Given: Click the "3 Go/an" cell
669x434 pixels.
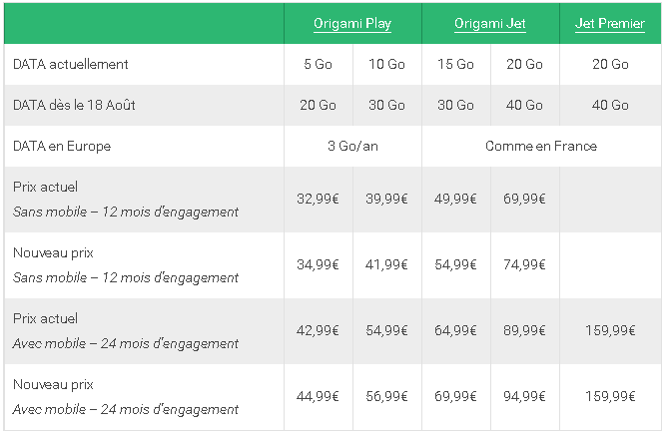Looking at the screenshot, I should click(x=352, y=146).
